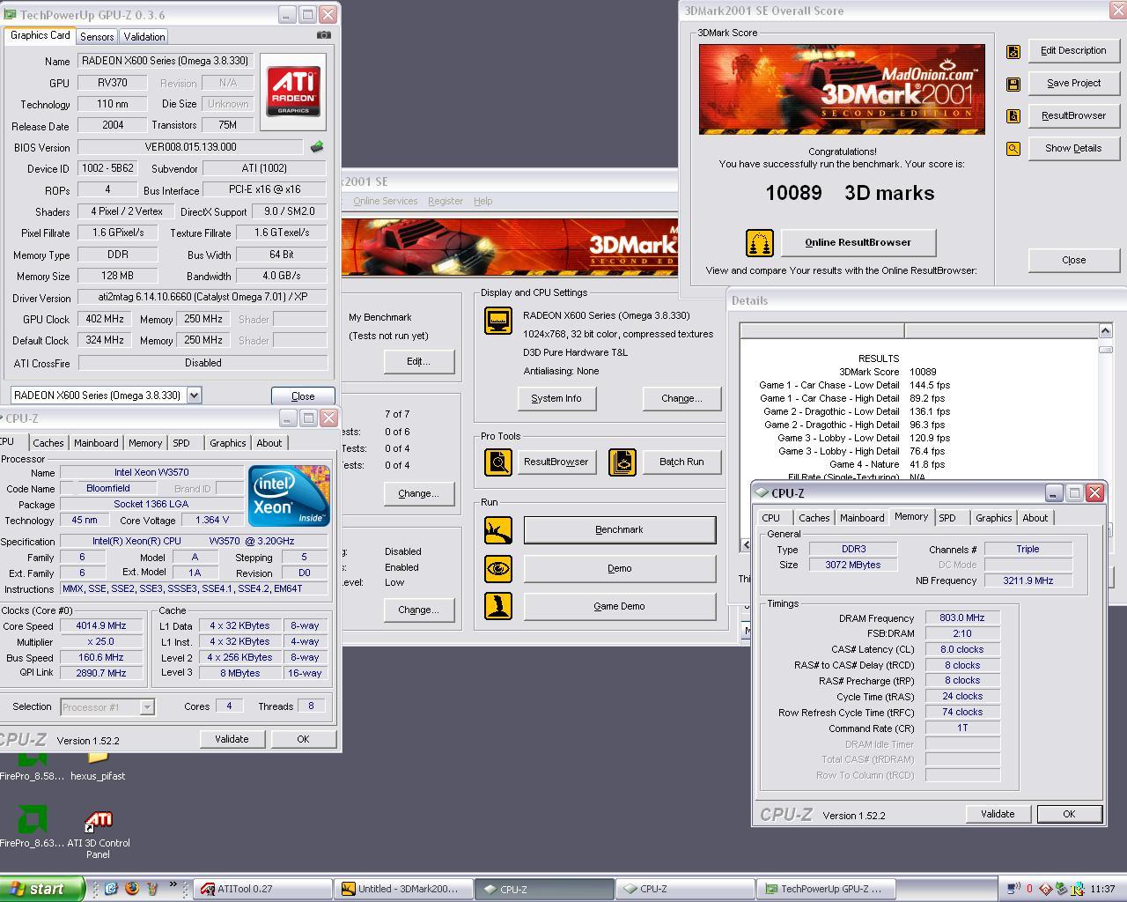
Task: Click the Batch Run button
Action: click(681, 462)
